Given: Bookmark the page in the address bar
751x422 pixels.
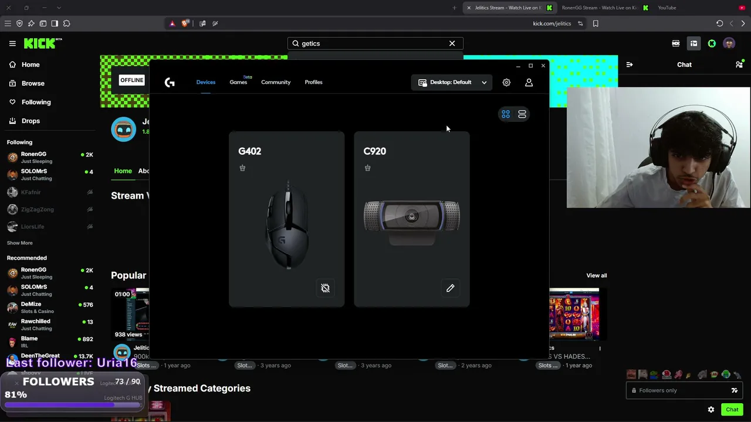Looking at the screenshot, I should (596, 23).
